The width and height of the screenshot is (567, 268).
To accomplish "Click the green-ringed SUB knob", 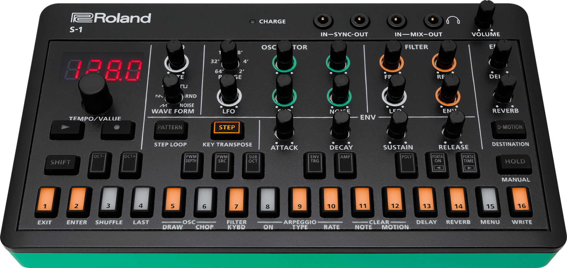I will point(284,90).
